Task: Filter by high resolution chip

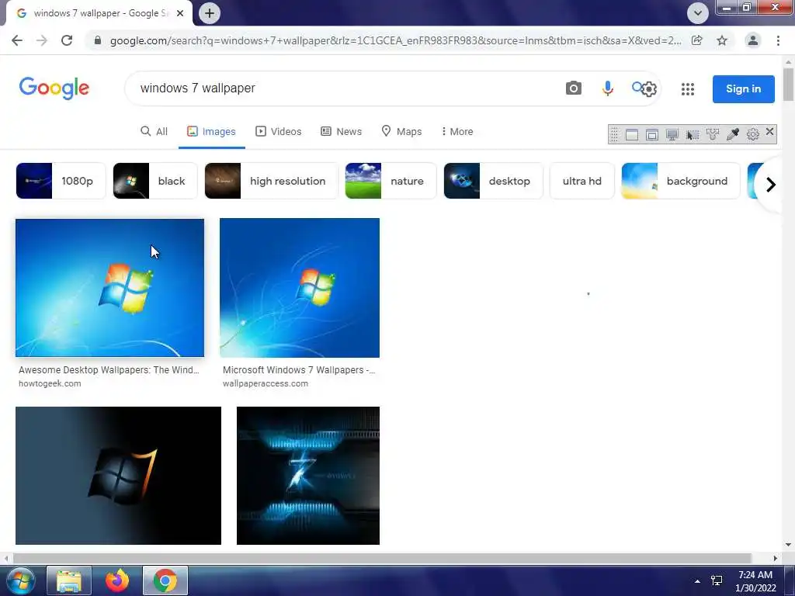Action: pos(271,181)
